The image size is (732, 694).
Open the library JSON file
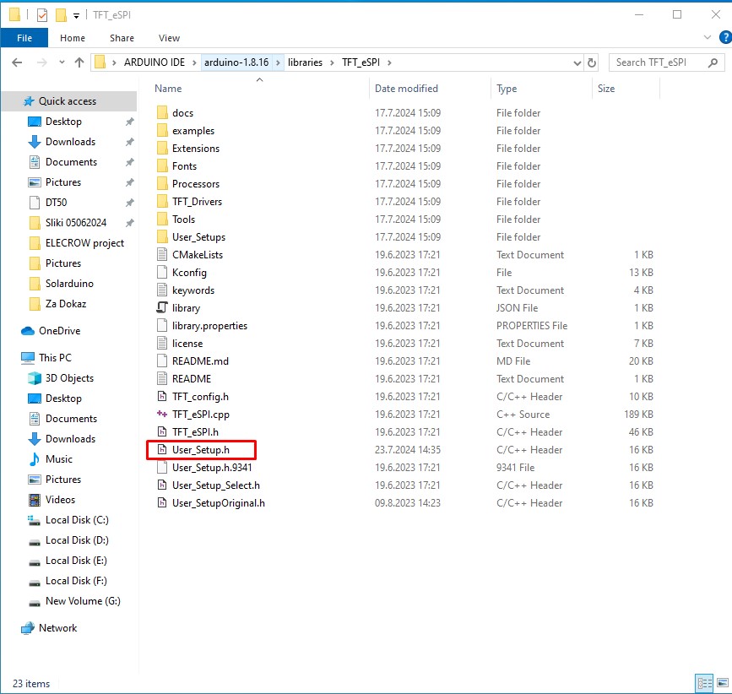186,308
